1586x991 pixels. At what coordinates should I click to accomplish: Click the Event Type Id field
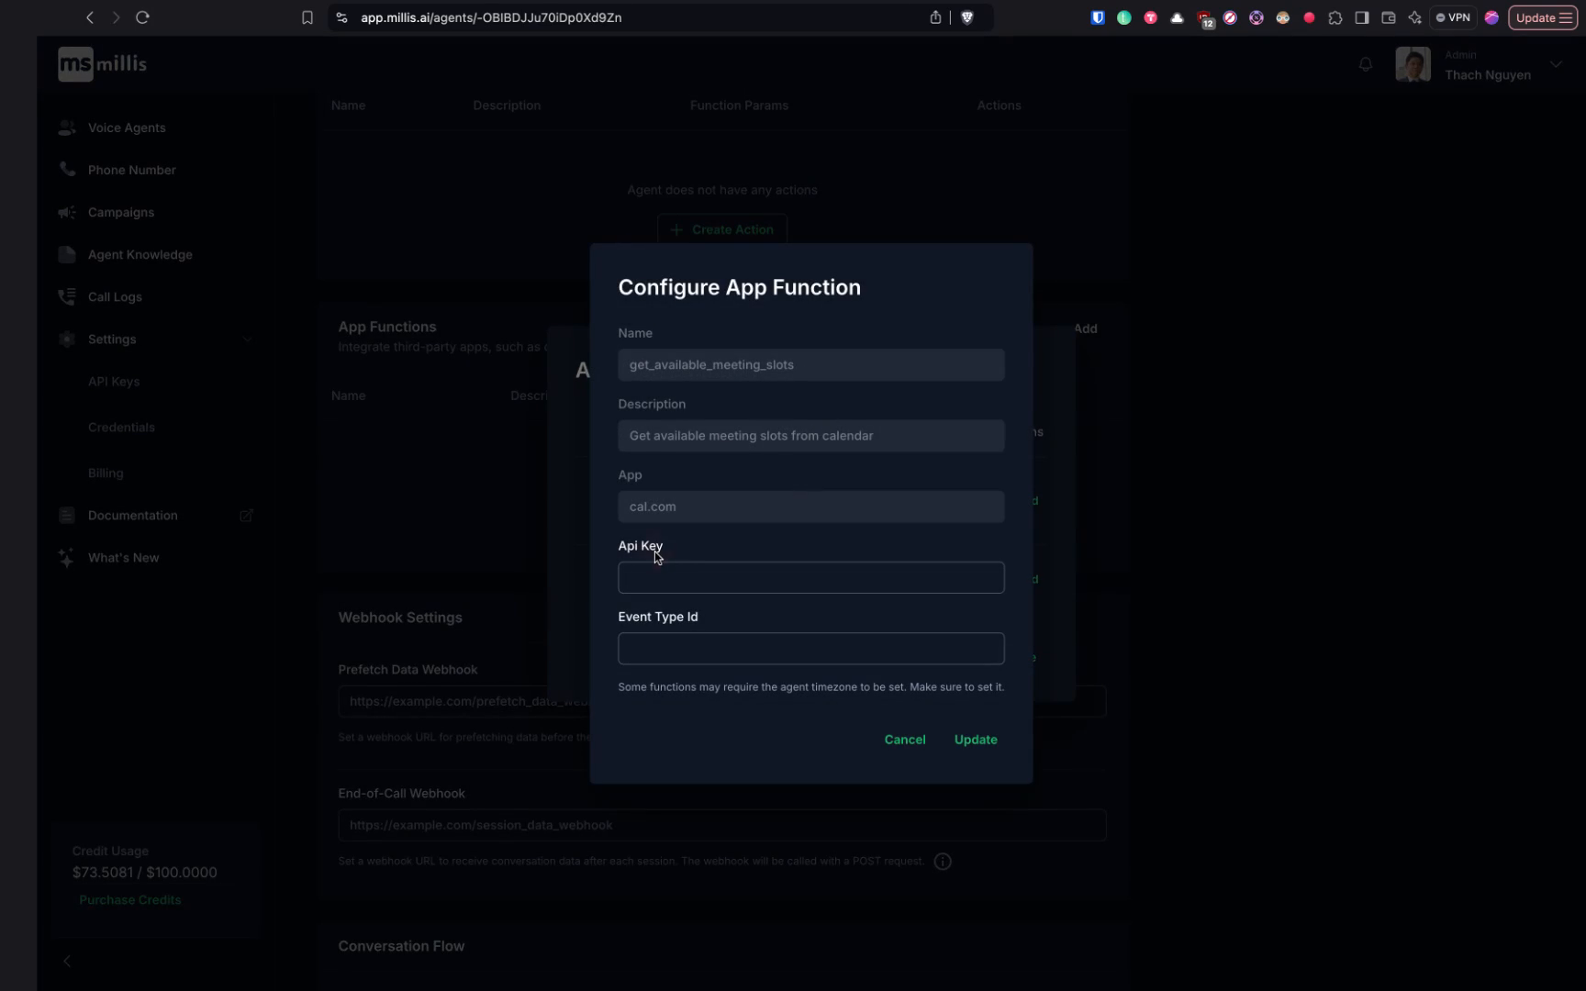click(x=810, y=649)
